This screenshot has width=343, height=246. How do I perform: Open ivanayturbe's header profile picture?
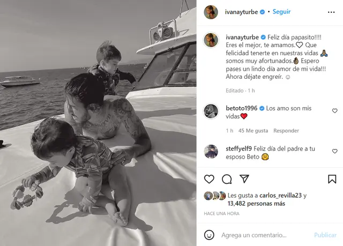[x=211, y=12]
